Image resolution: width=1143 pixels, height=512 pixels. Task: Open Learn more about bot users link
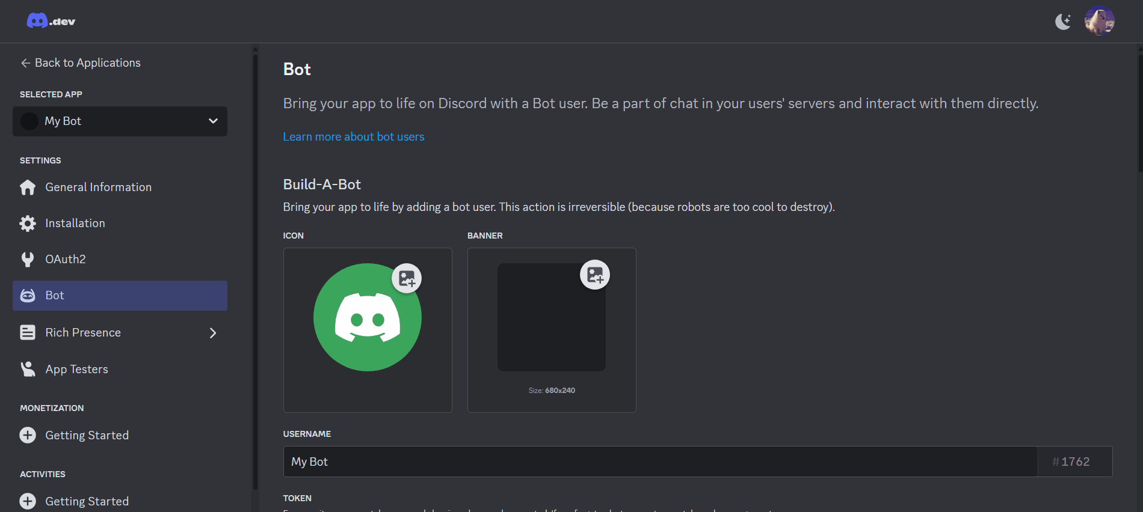coord(354,136)
